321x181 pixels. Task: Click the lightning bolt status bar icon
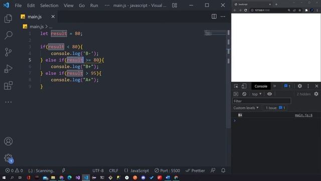pyautogui.click(x=64, y=170)
